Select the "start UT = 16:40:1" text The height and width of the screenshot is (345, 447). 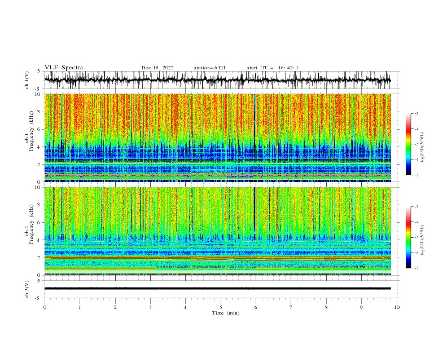tap(273, 68)
